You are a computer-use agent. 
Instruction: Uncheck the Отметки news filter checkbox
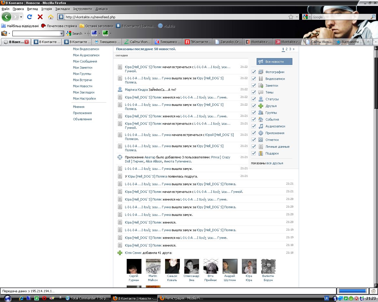point(254,140)
